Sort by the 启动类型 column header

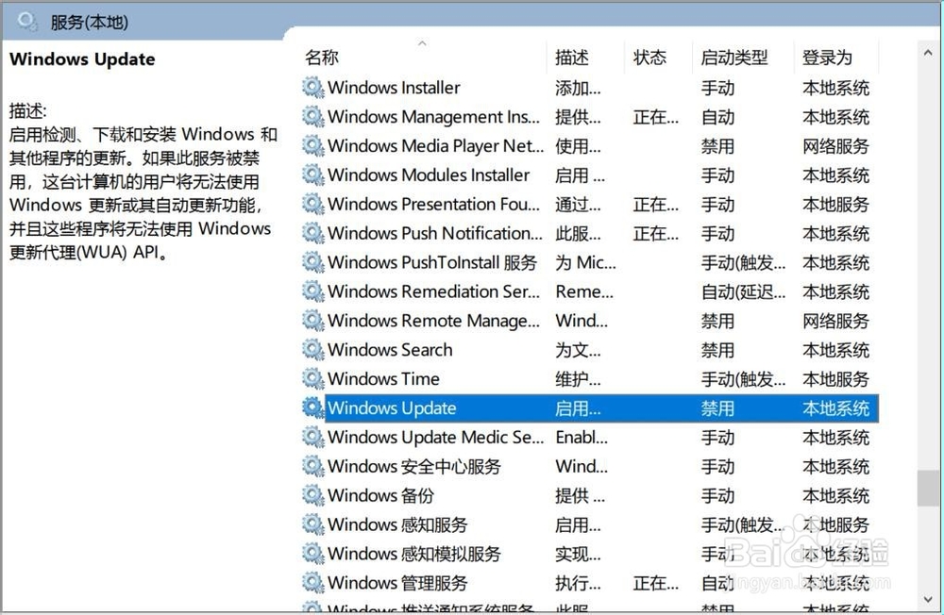click(x=733, y=58)
